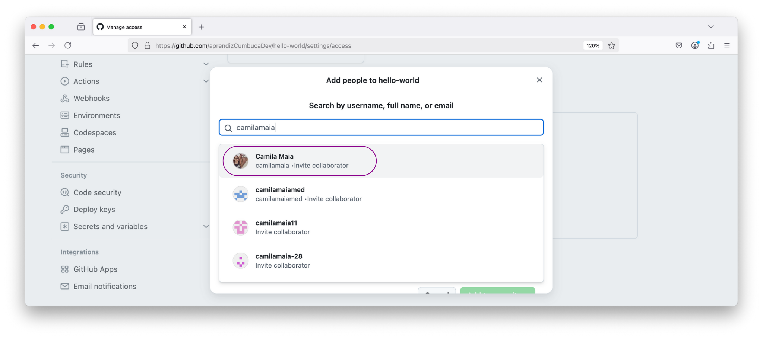Bookmark this page with star icon
Screen dimensions: 763x339
[x=612, y=45]
